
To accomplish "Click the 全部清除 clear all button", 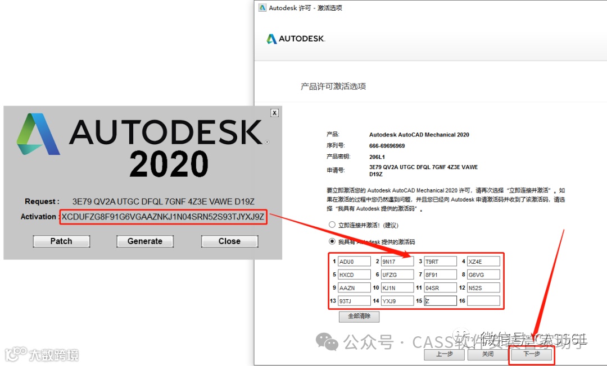I will point(359,317).
